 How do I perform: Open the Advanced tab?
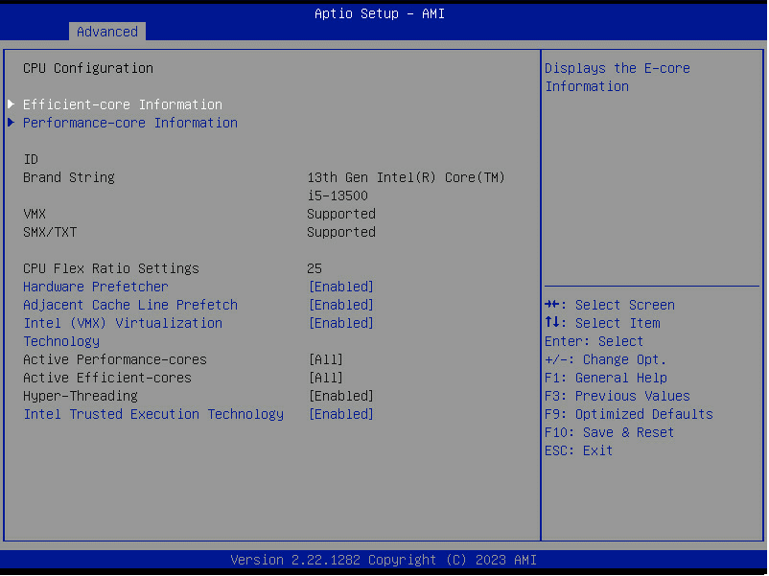pos(107,32)
